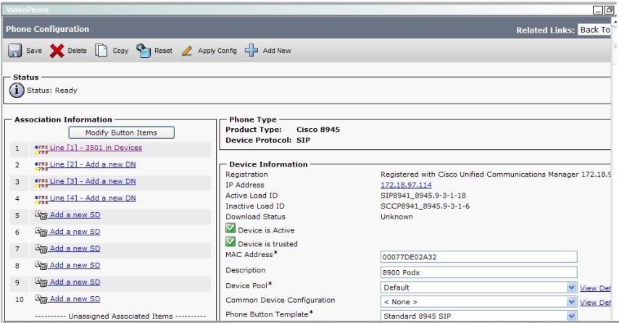The width and height of the screenshot is (619, 323).
Task: Click the Registered with Cisco Unified Communications Manager text
Action: pos(496,175)
